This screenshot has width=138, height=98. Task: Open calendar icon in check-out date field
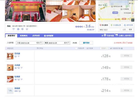(68, 43)
